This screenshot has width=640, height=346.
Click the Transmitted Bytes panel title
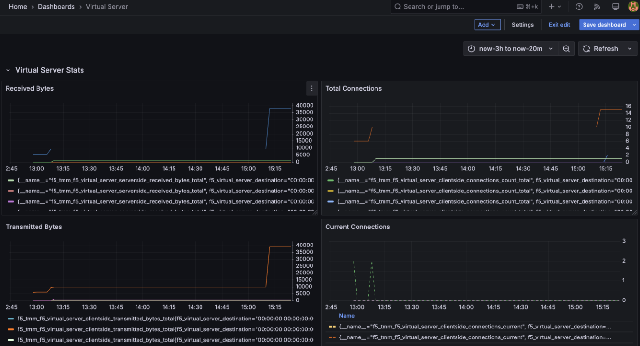34,227
